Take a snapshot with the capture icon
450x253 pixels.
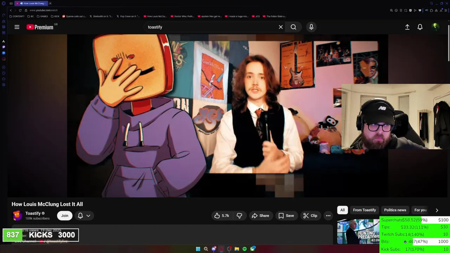click(x=406, y=11)
